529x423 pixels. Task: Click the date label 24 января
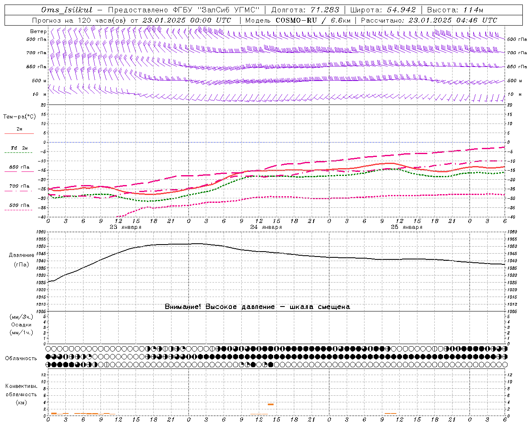[x=266, y=227]
